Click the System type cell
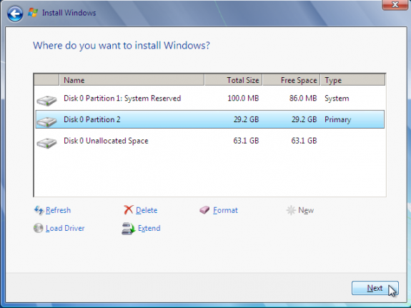 [x=337, y=99]
